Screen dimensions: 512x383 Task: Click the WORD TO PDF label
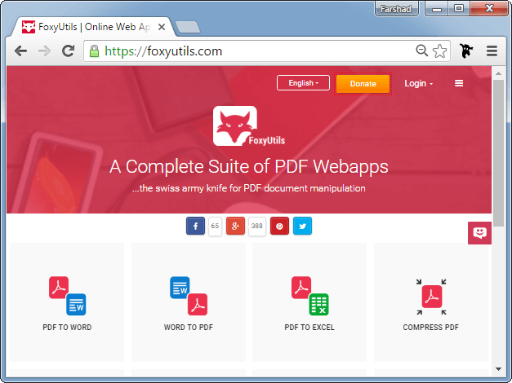click(x=189, y=328)
